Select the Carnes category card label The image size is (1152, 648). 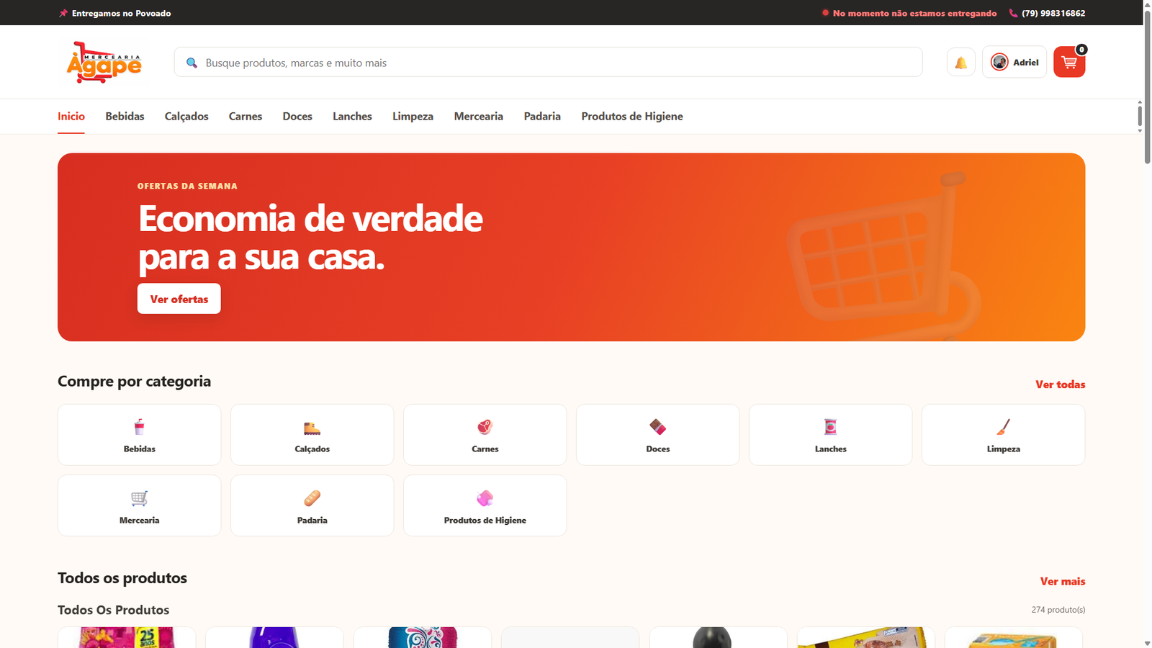(x=485, y=449)
